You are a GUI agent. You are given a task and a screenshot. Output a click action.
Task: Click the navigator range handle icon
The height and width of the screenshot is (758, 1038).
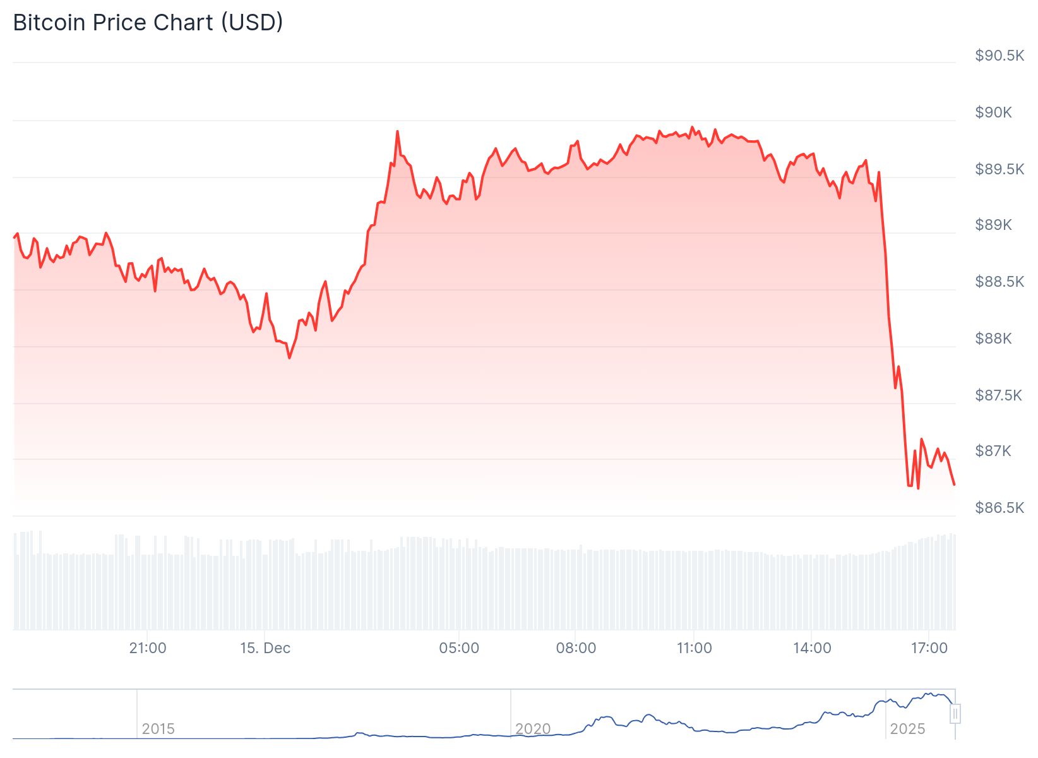coord(955,714)
